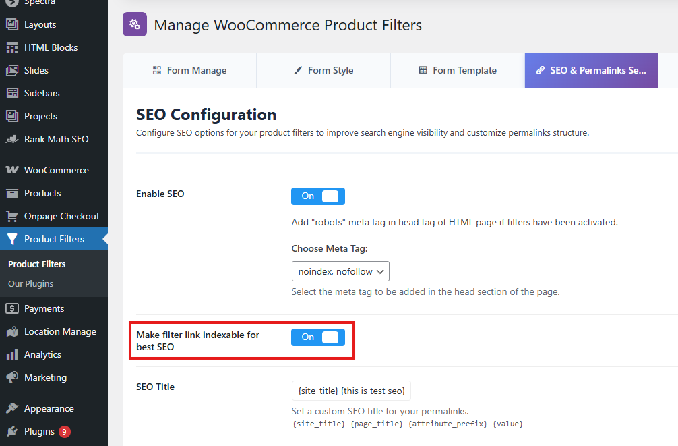Click the Choose Meta Tag label

click(330, 248)
